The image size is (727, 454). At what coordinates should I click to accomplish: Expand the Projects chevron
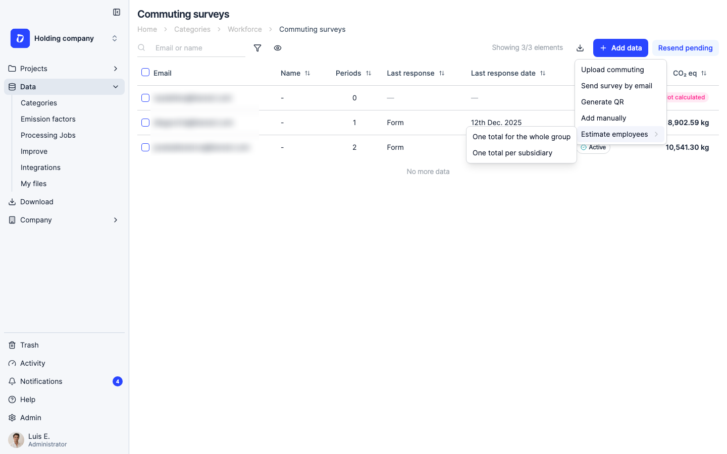coord(116,69)
